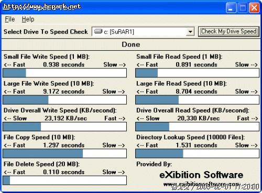Click the drive icon in the combo box
The height and width of the screenshot is (193, 262).
[98, 31]
